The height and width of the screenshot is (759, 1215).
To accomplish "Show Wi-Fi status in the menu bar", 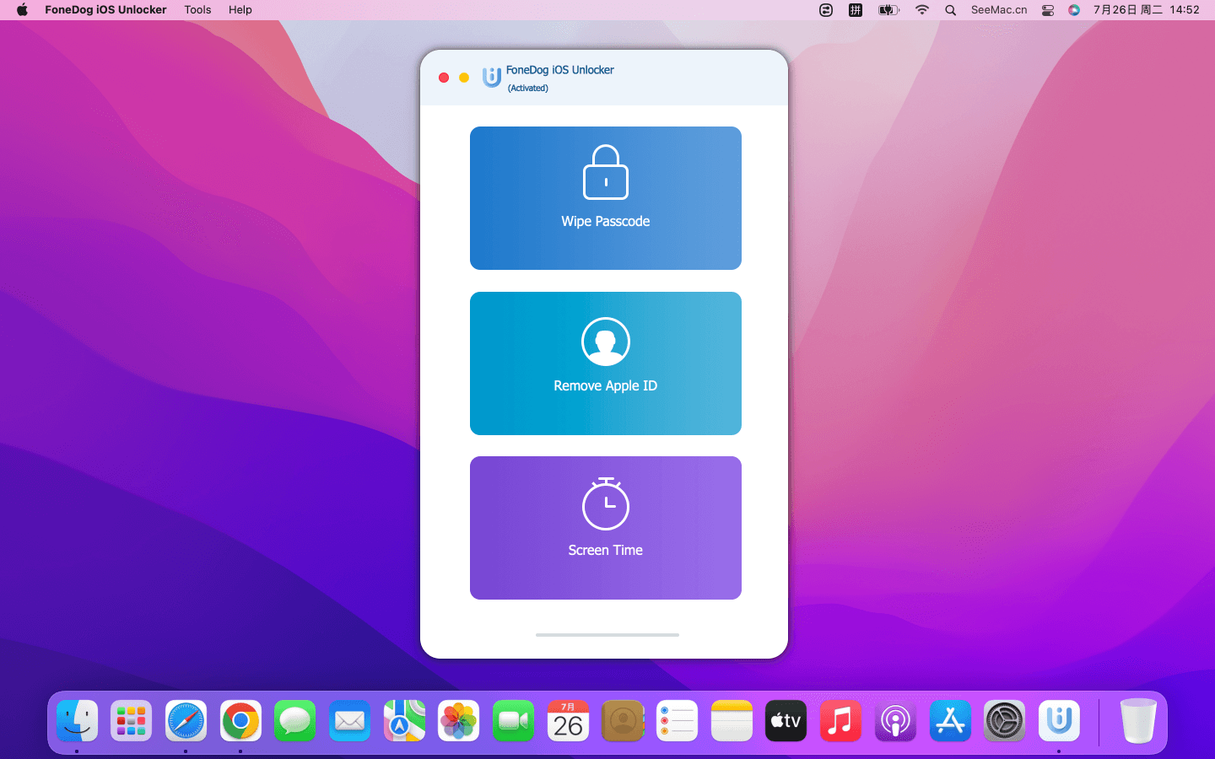I will coord(921,10).
